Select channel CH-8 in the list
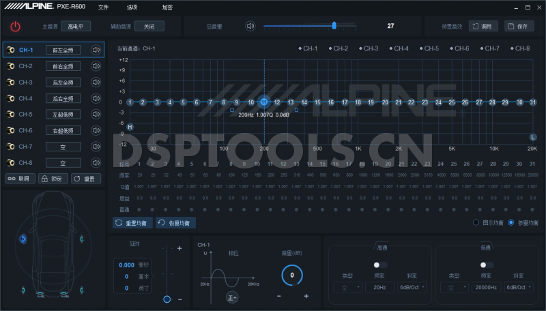 (x=25, y=163)
